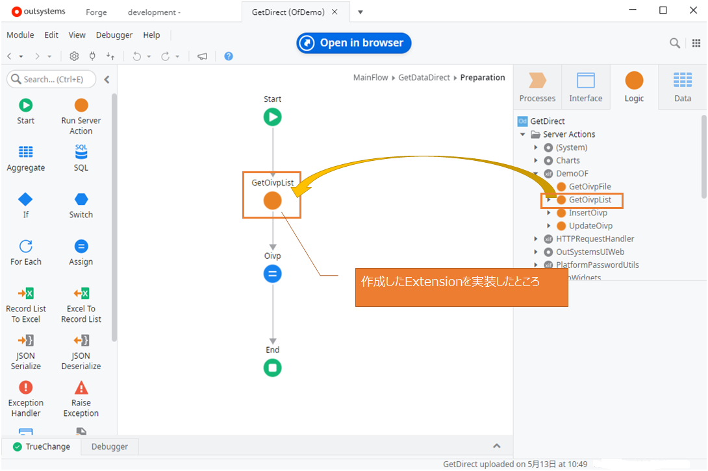Collapse the toolbox panel with arrow

click(x=107, y=79)
